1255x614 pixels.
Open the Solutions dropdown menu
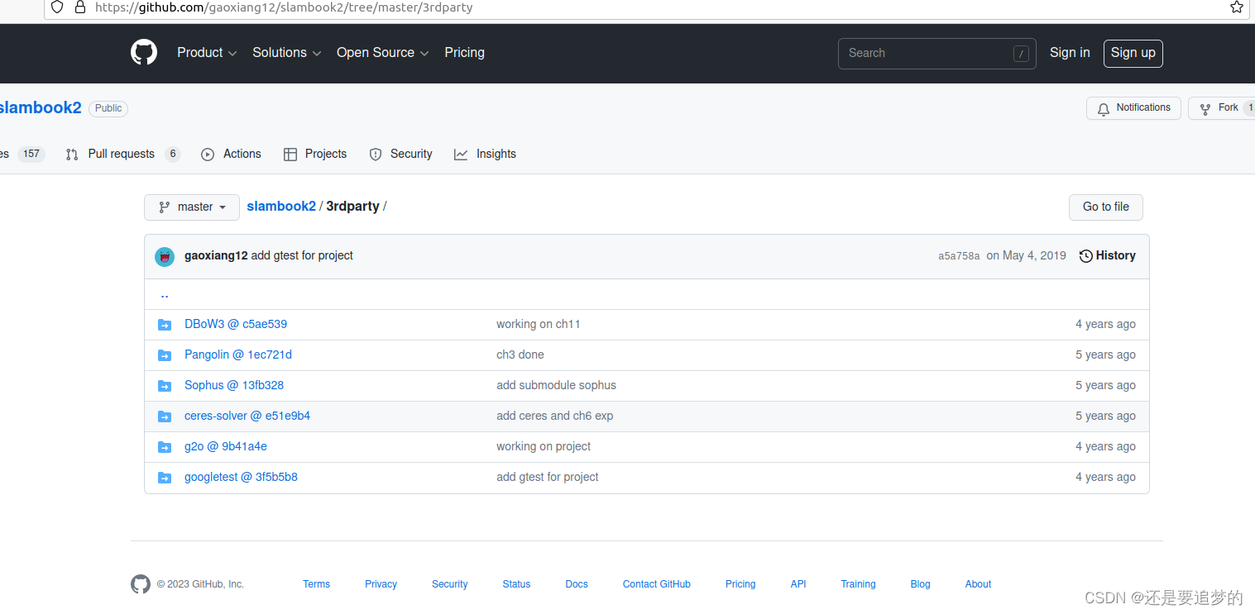(286, 53)
